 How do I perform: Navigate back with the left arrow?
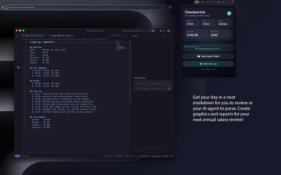[120, 36]
